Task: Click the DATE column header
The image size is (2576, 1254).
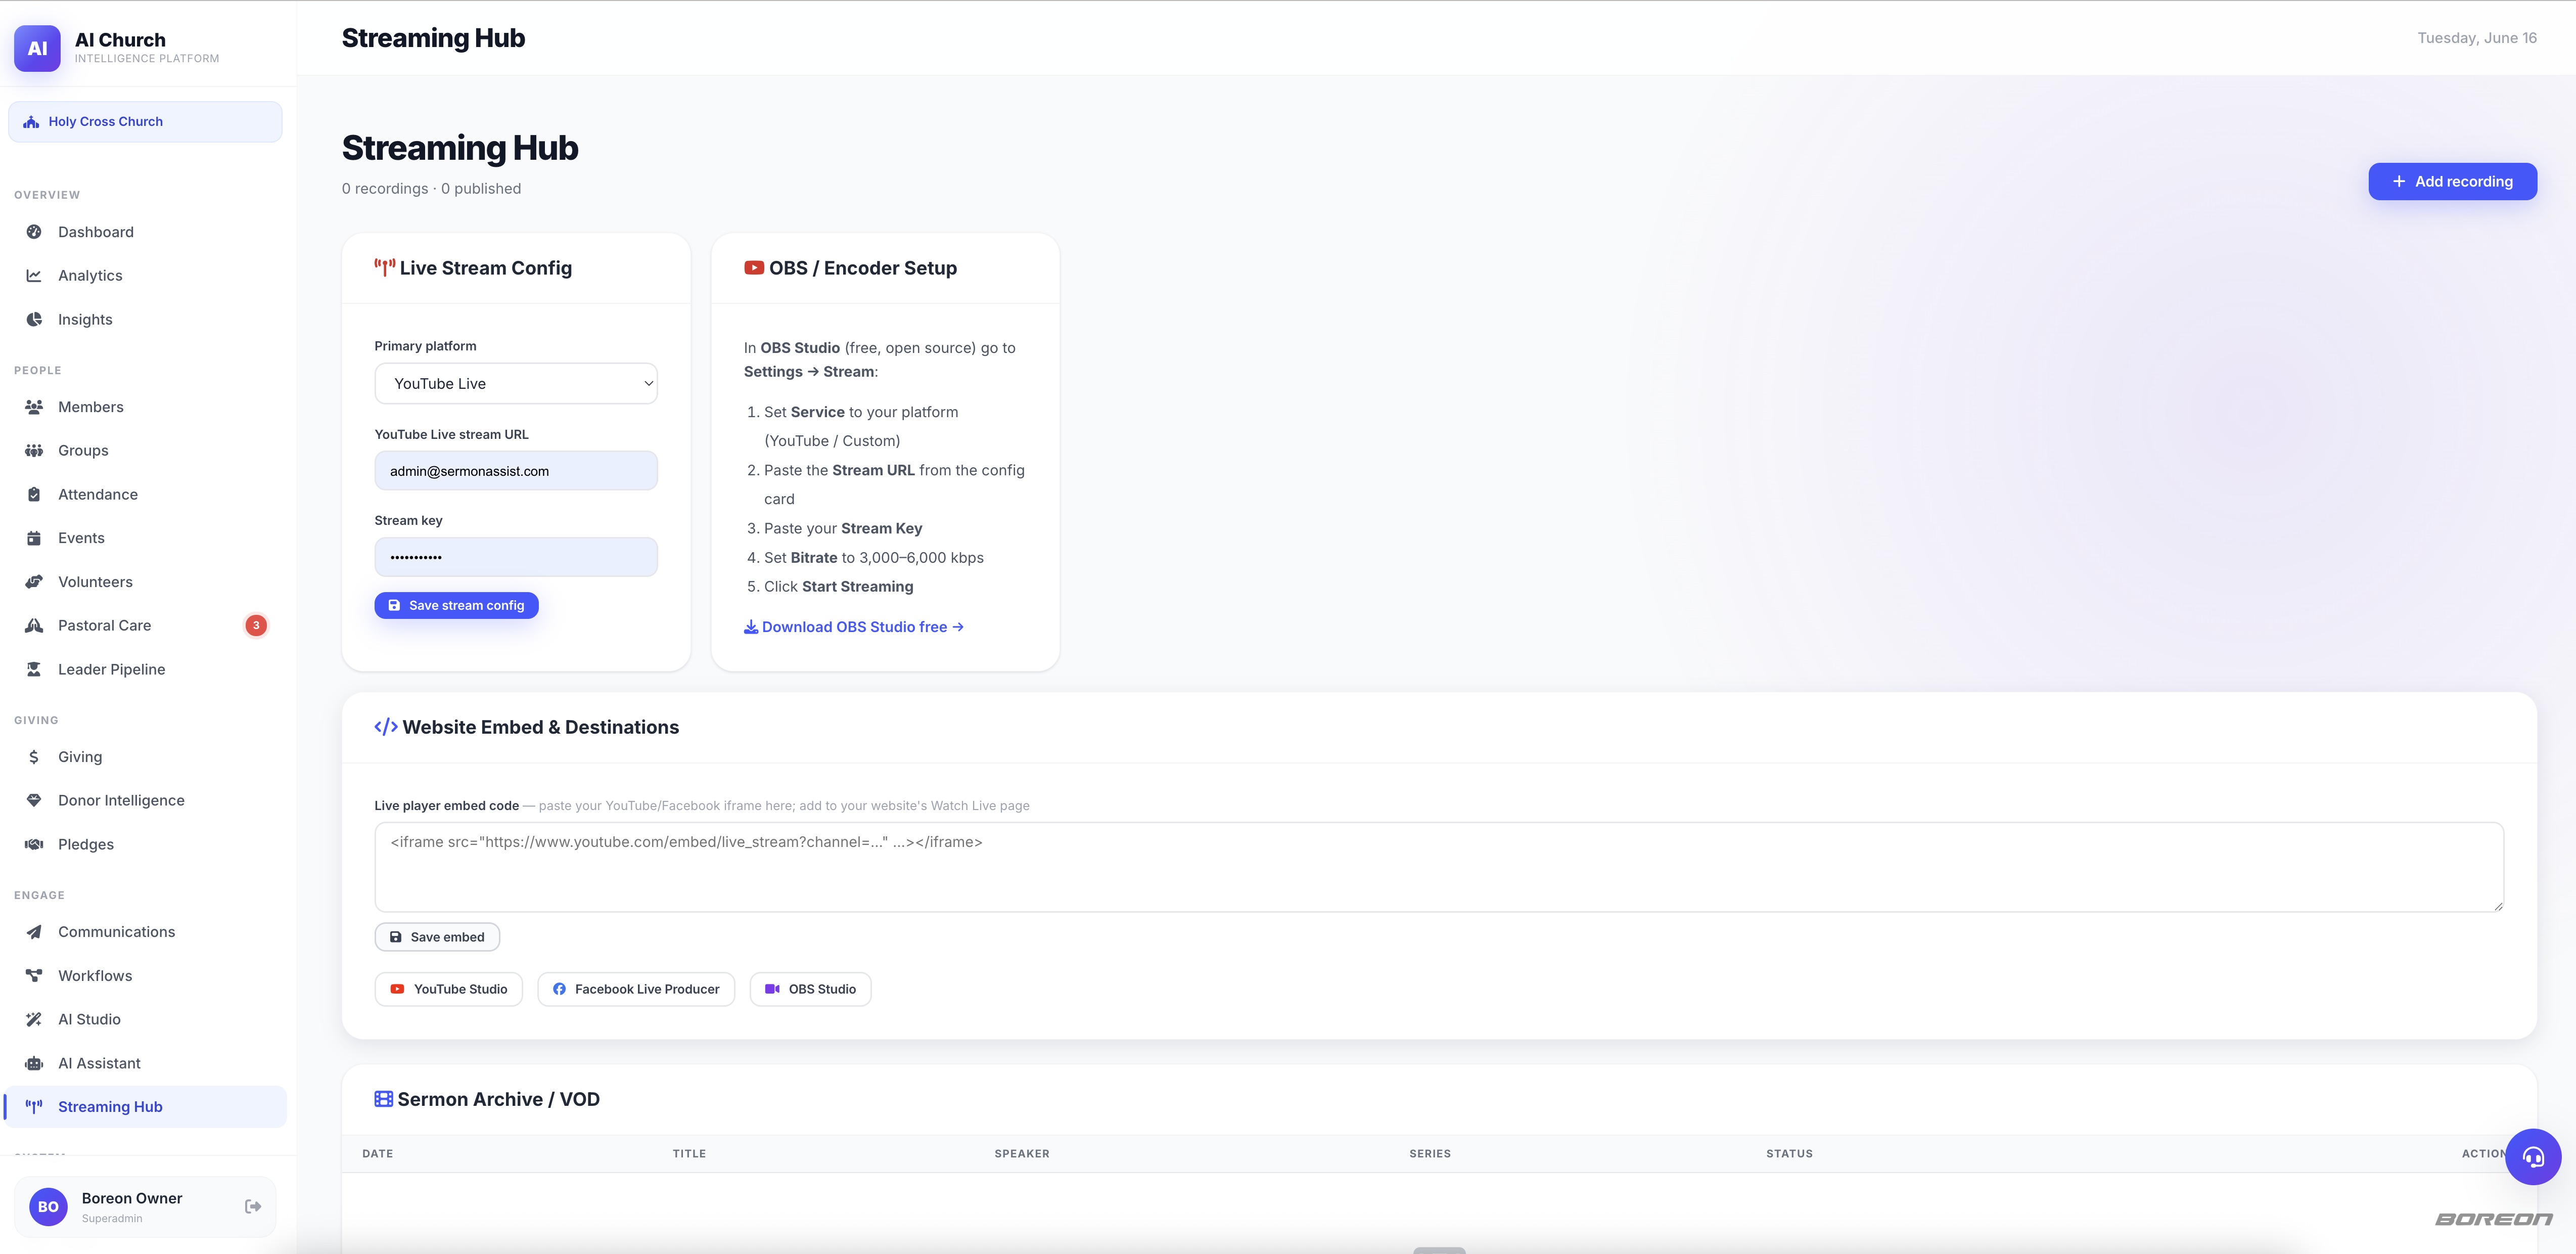Action: (x=378, y=1154)
